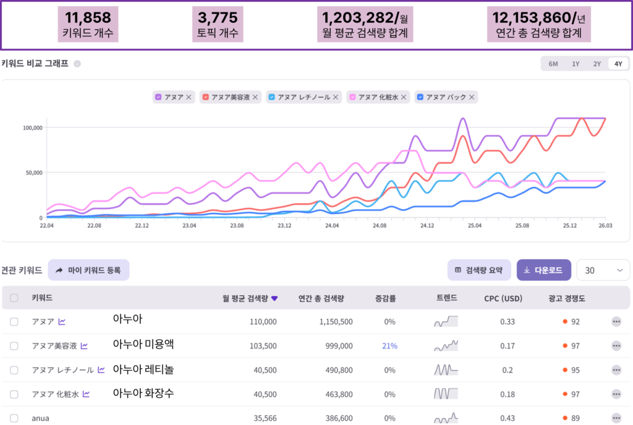The width and height of the screenshot is (633, 425).
Task: Toggle the アヌア legend checkbox
Action: coord(158,97)
